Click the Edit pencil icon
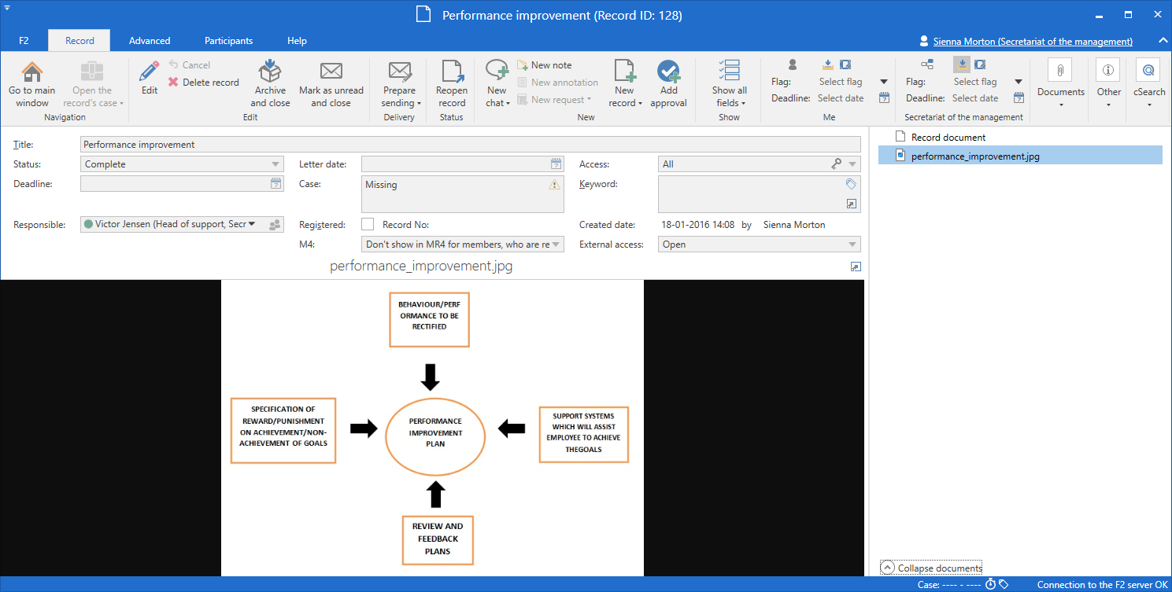 point(149,72)
